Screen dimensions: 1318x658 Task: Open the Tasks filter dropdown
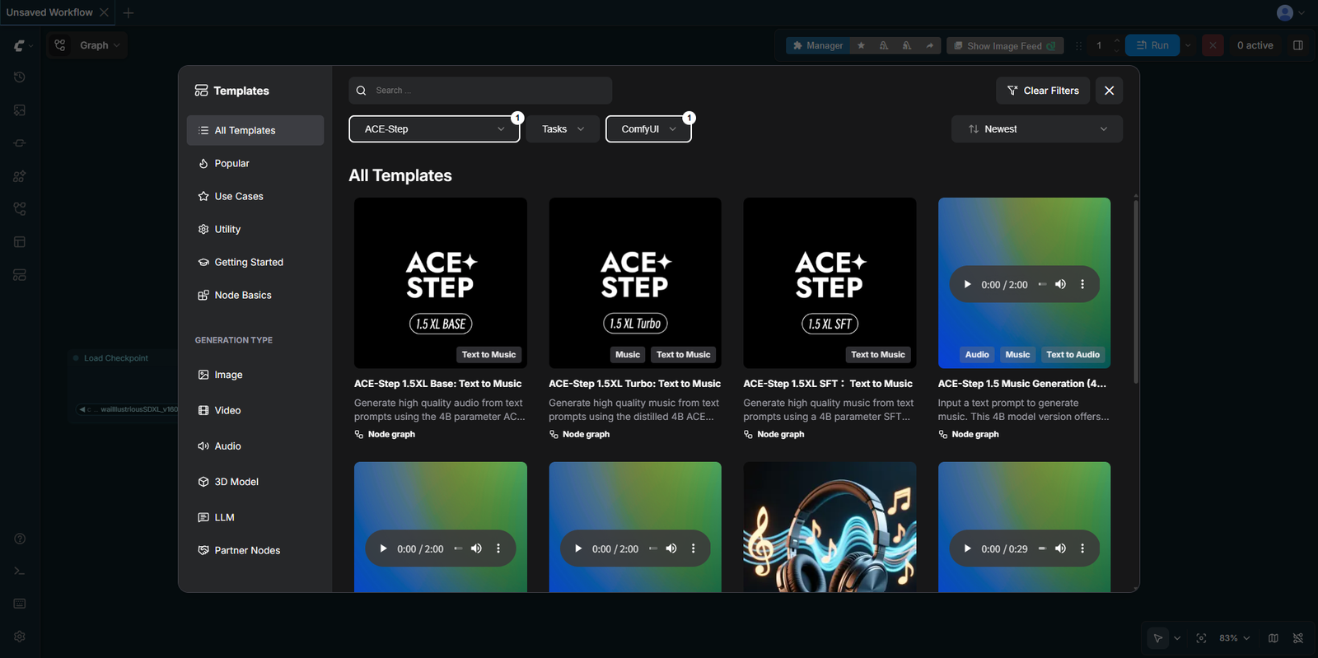point(563,129)
